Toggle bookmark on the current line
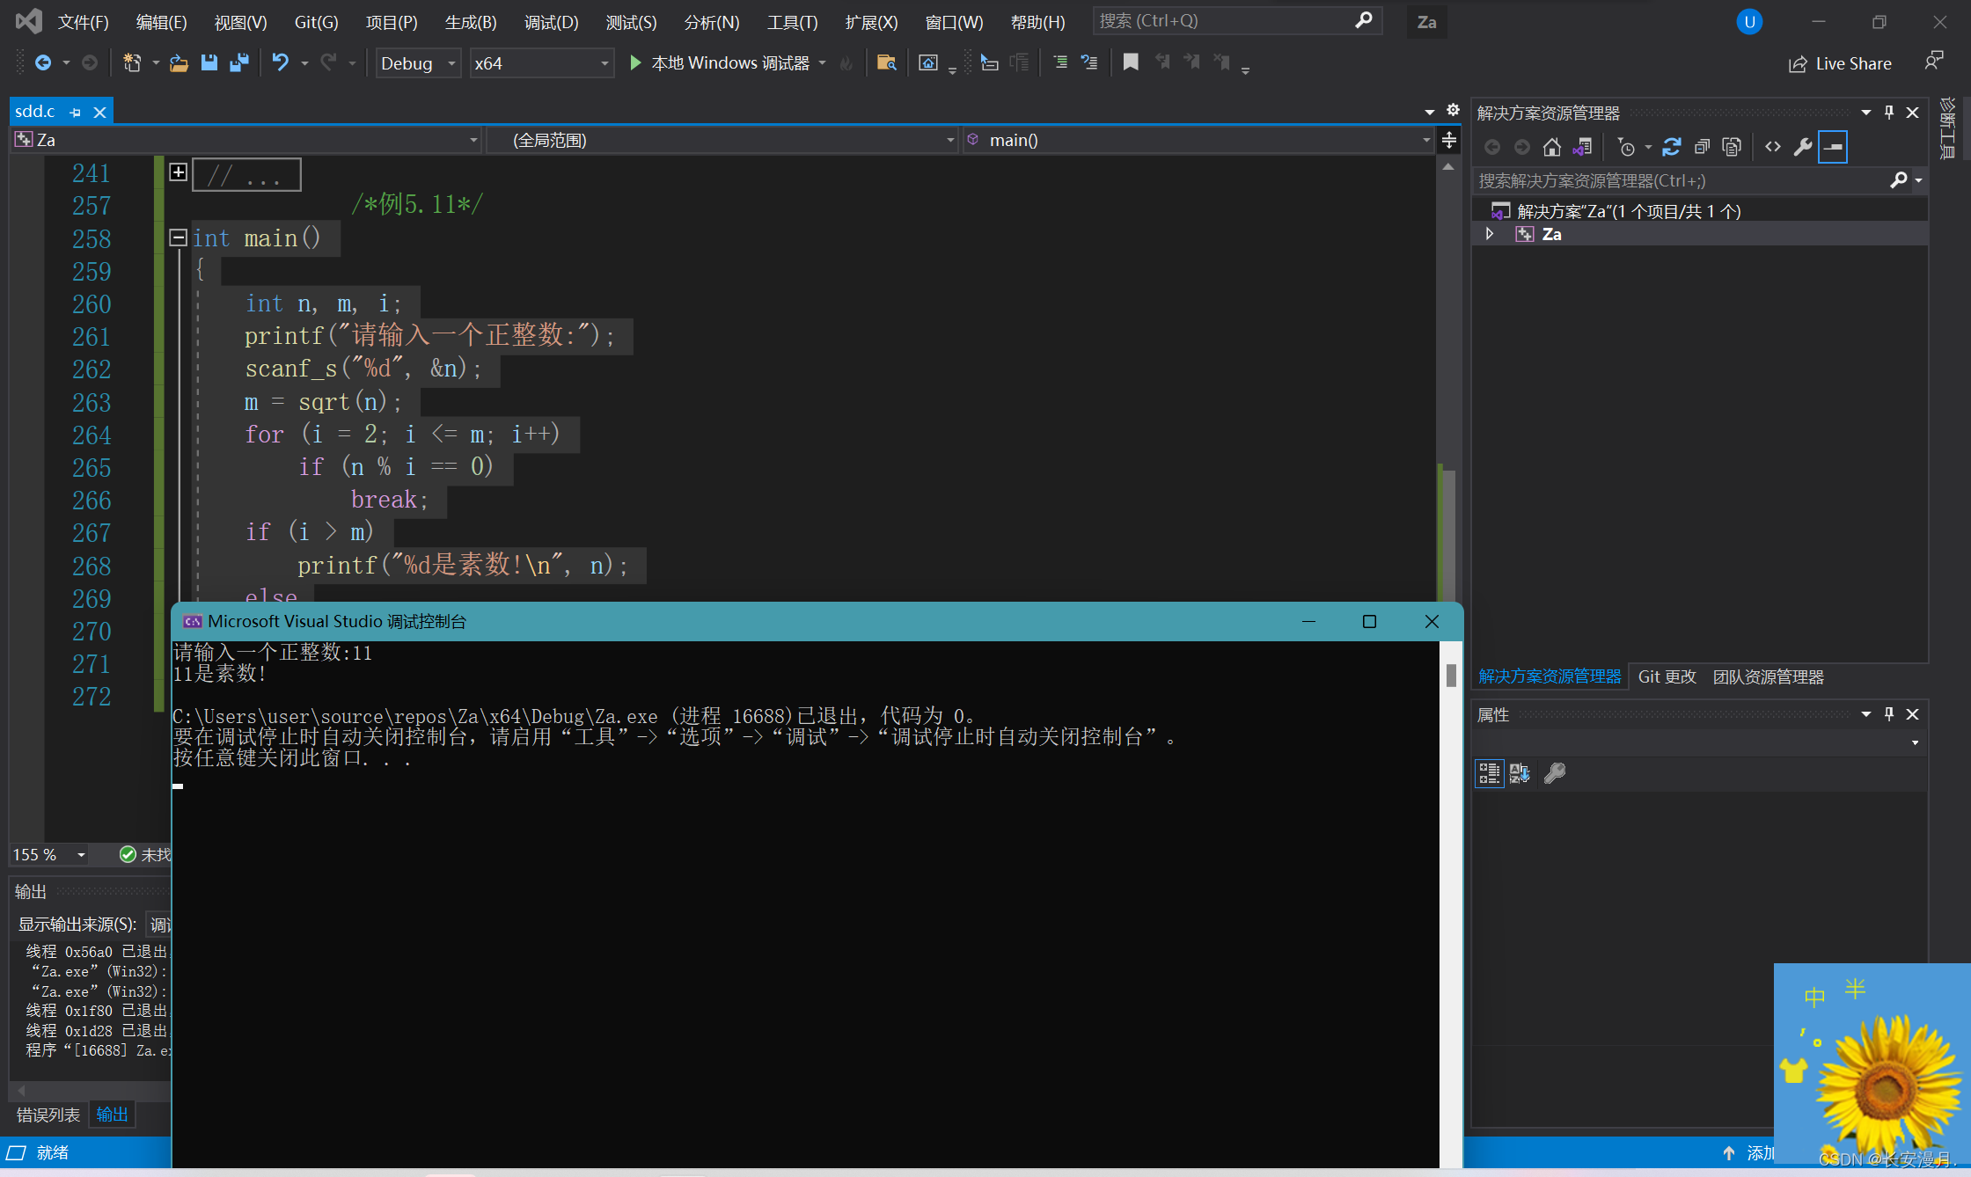Image resolution: width=1971 pixels, height=1177 pixels. pyautogui.click(x=1131, y=62)
